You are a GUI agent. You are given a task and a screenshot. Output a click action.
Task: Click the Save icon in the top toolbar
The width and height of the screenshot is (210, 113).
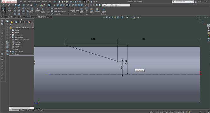(71, 2)
